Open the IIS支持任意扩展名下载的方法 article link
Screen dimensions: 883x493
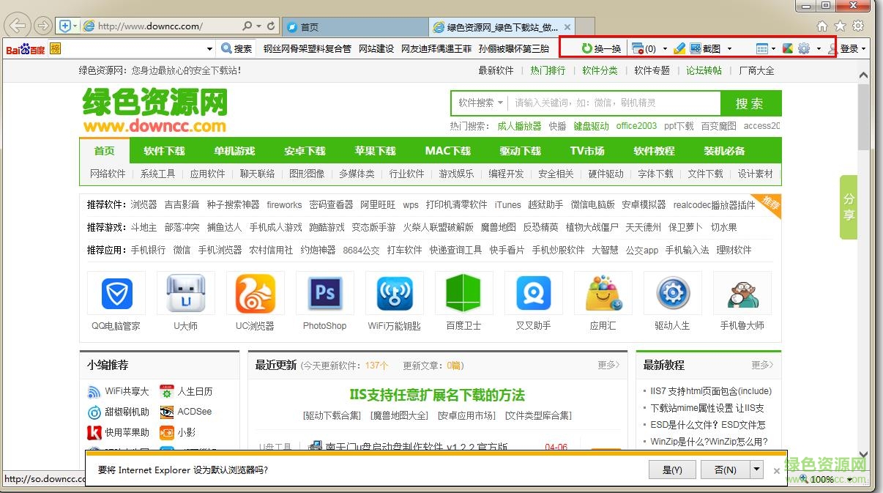pyautogui.click(x=436, y=395)
